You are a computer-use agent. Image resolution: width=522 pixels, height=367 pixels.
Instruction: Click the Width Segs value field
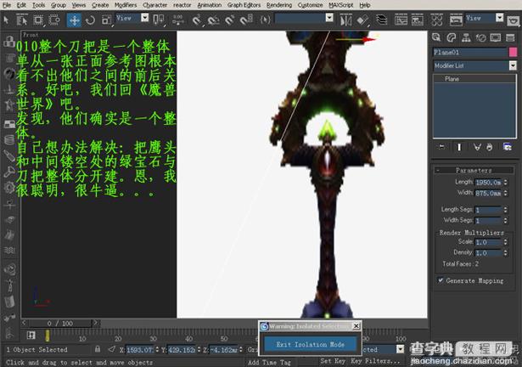tap(488, 221)
